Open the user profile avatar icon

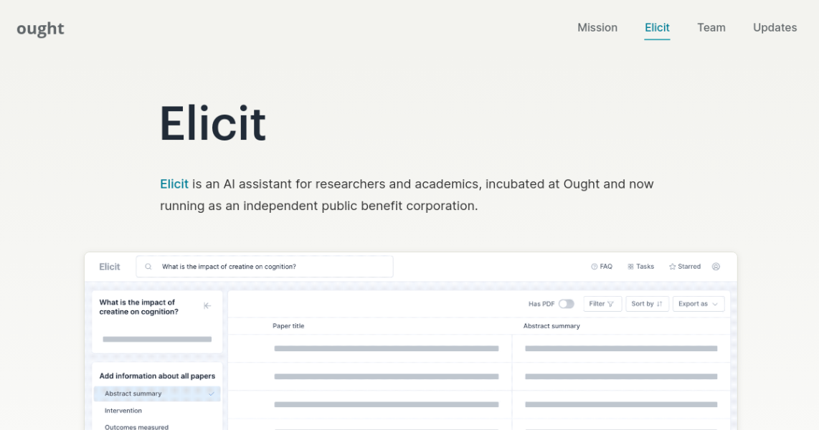coord(716,267)
